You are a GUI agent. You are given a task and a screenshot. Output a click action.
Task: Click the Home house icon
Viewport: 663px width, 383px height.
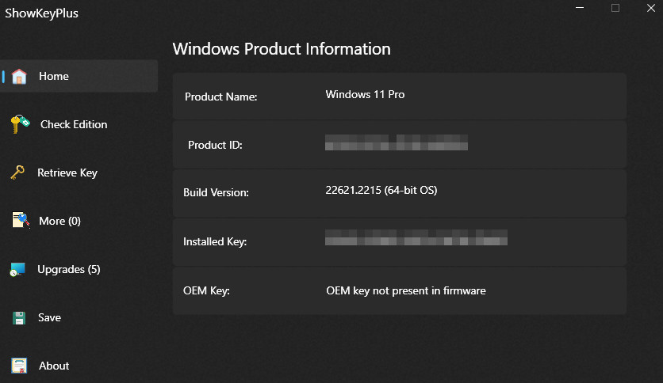(19, 76)
